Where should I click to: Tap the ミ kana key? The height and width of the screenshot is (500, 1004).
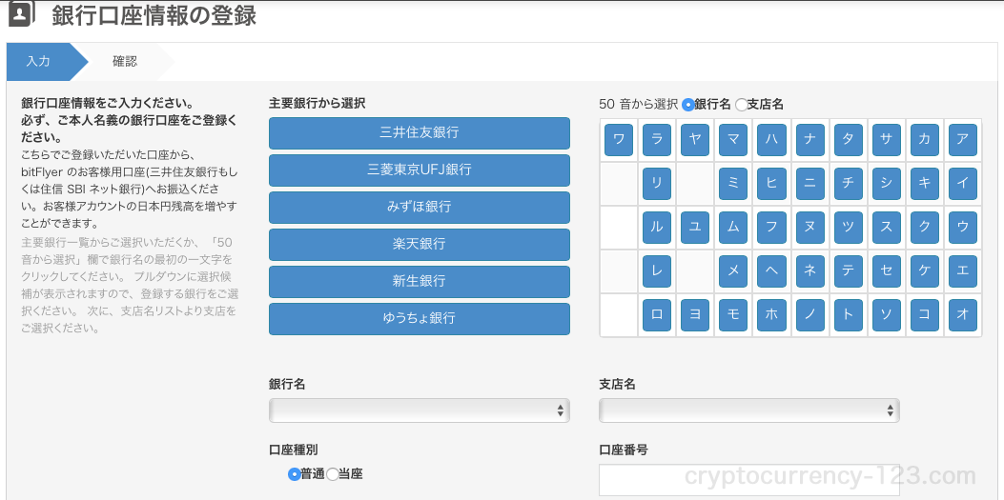pyautogui.click(x=733, y=184)
